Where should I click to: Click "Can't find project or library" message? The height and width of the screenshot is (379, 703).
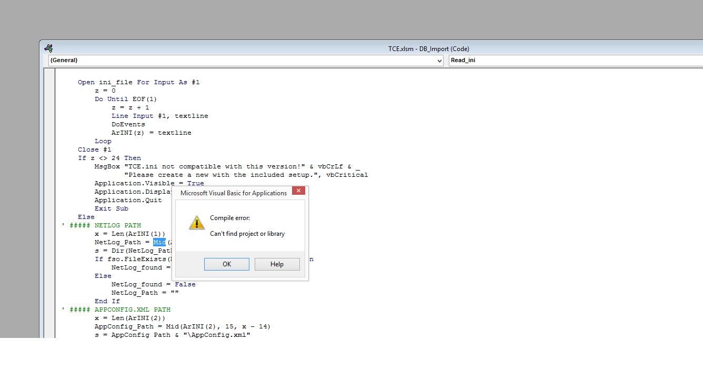click(247, 234)
